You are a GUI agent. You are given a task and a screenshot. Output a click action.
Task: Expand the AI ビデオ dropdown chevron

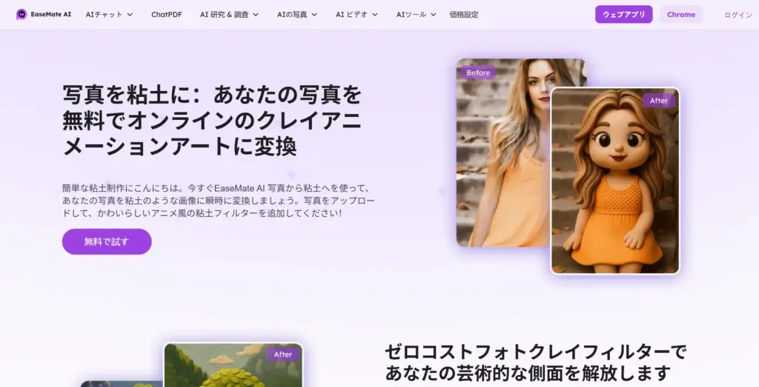pyautogui.click(x=374, y=15)
